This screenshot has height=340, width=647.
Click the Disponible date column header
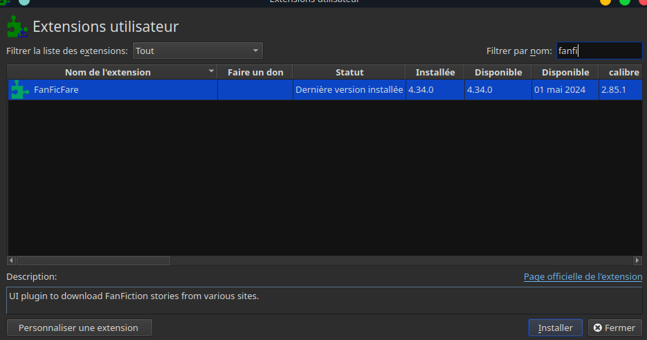[x=565, y=72]
